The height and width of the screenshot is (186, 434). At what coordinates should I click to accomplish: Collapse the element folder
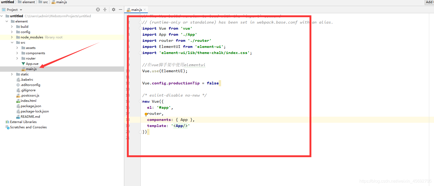click(x=7, y=21)
